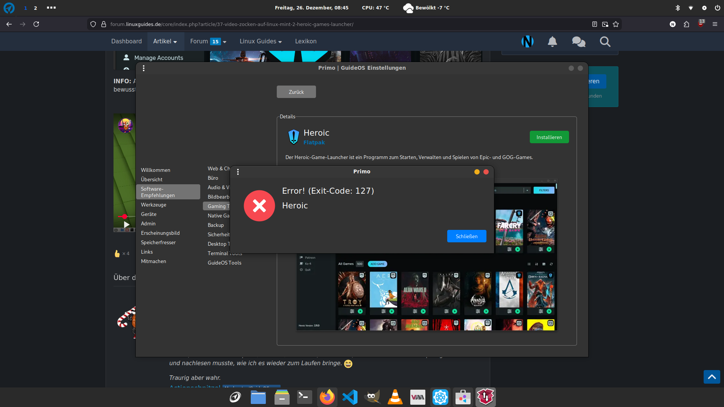Open the Primo dialog three-dot menu
724x407 pixels.
coord(238,172)
